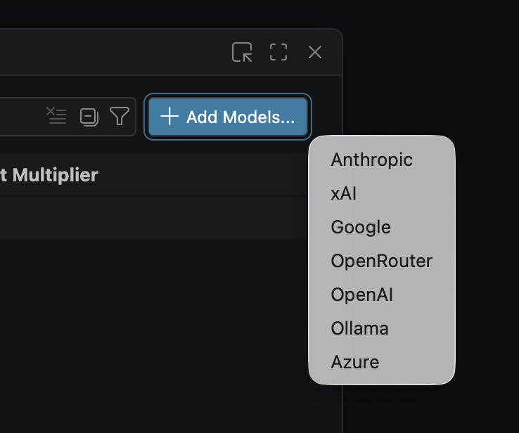
Task: Close the models management panel
Action: pos(315,52)
